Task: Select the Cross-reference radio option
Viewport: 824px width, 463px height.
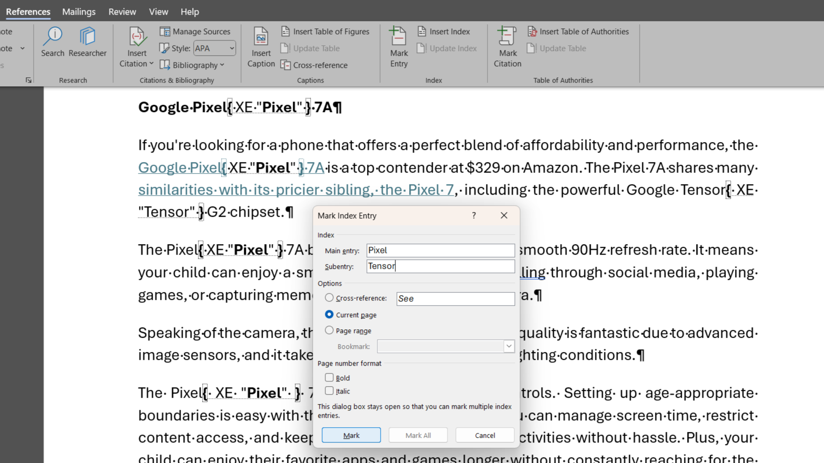Action: [x=329, y=298]
